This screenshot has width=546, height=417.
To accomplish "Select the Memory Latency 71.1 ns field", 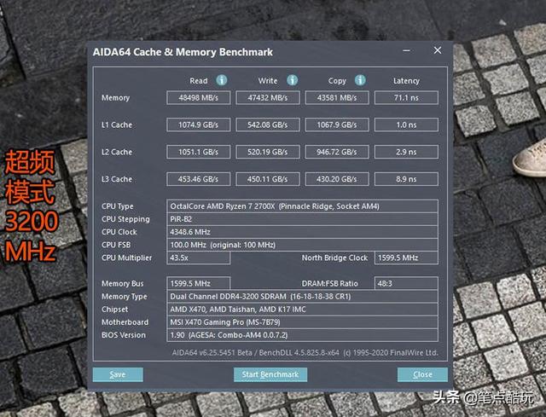I will [x=406, y=98].
